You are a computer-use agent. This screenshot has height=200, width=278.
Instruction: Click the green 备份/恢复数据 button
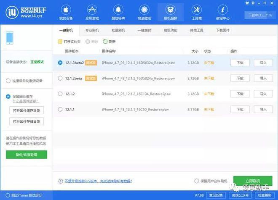(x=27, y=155)
